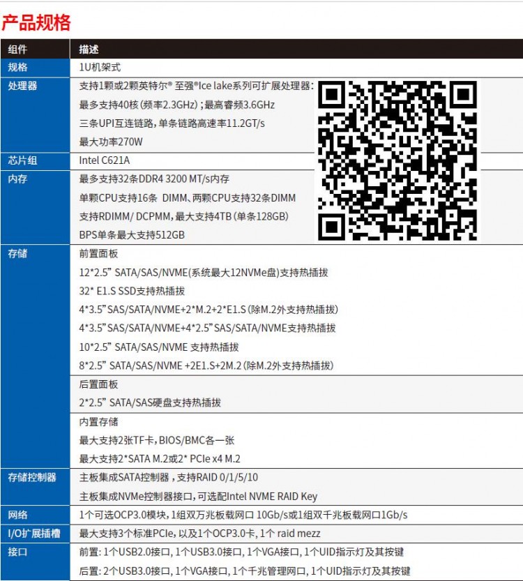Click the Intel C621A chipset text
Screen dimensions: 523x581
click(105, 160)
